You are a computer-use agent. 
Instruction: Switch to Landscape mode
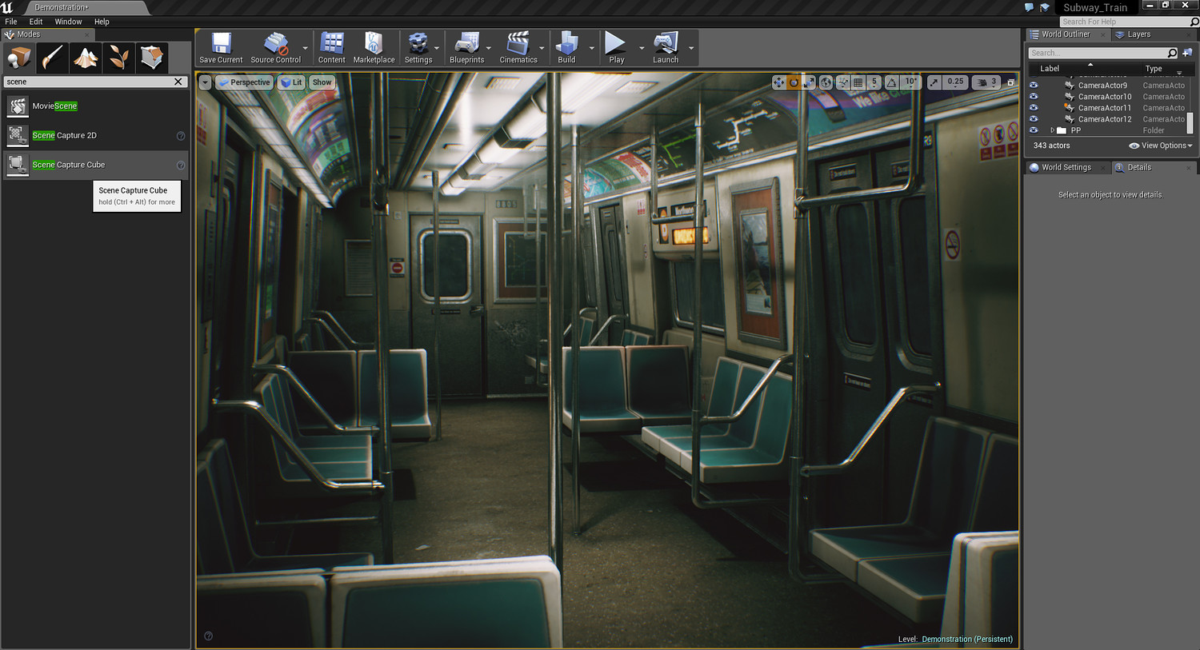point(86,58)
